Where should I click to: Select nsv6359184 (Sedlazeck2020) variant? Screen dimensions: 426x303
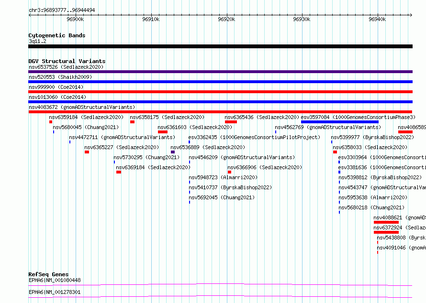click(x=86, y=117)
